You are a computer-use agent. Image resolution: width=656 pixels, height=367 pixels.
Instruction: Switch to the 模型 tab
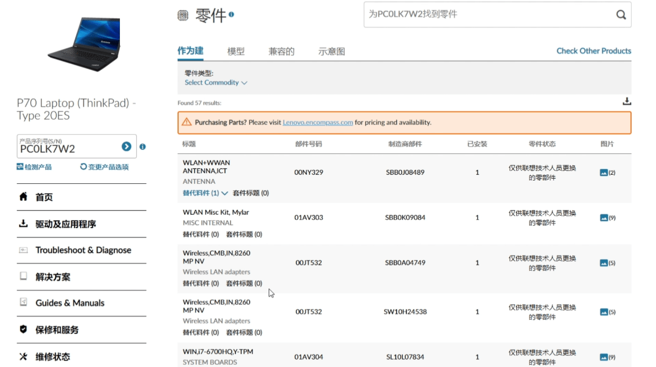click(x=236, y=52)
